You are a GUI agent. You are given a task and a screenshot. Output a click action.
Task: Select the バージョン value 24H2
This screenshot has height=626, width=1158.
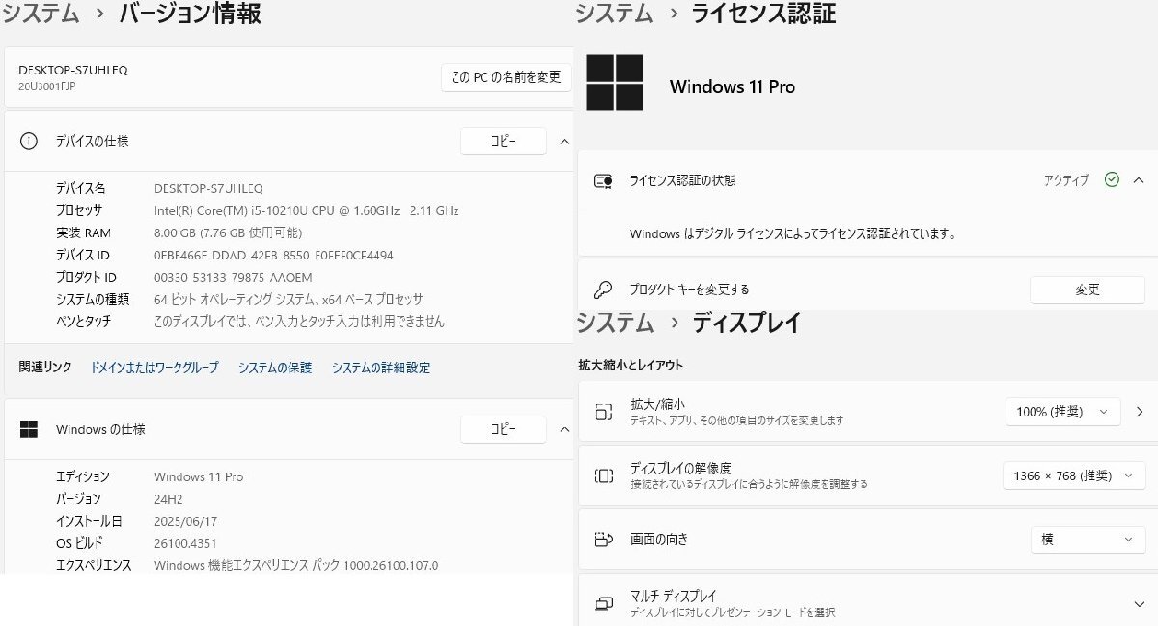tap(169, 499)
